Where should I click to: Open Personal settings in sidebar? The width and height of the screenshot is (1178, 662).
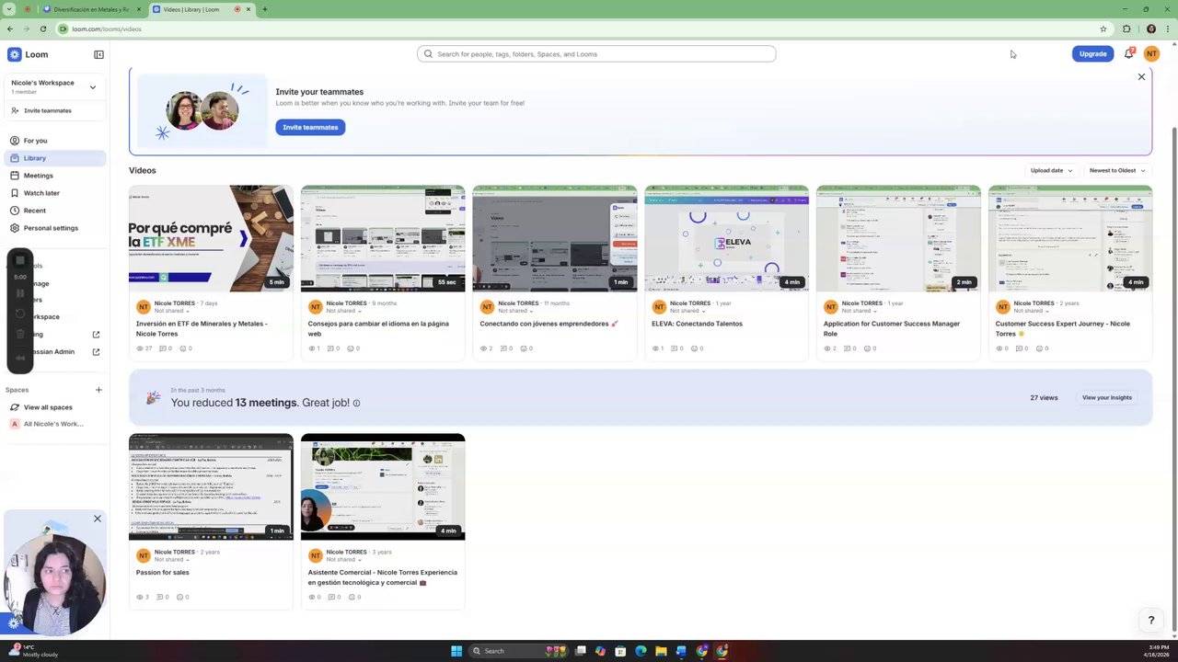53,228
